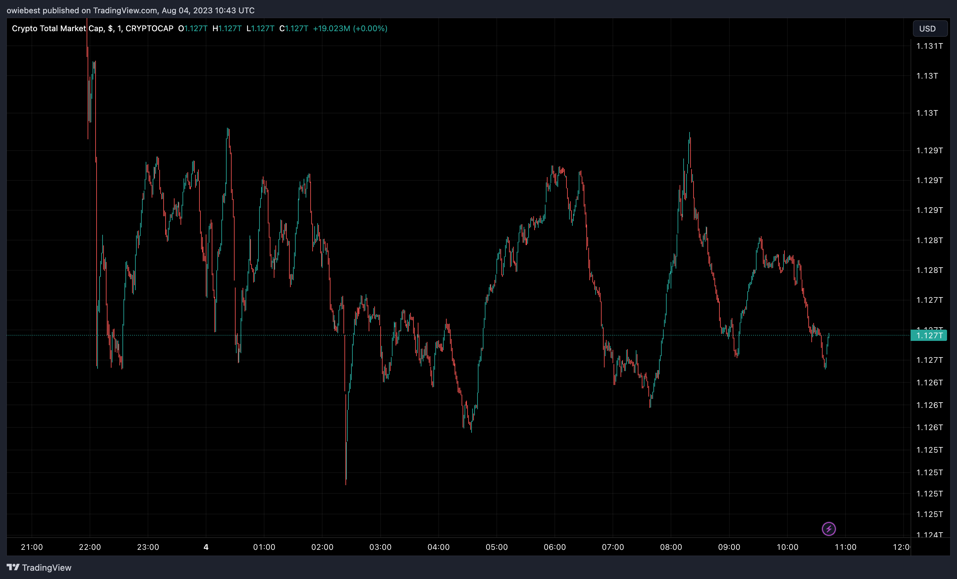Click the 11:00 time axis label

(x=846, y=547)
